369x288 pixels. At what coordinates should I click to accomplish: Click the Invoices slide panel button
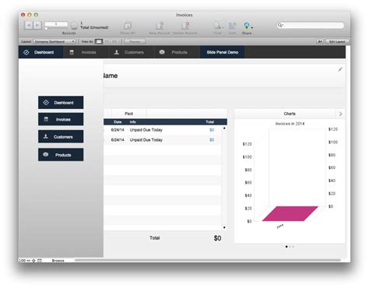click(x=61, y=119)
